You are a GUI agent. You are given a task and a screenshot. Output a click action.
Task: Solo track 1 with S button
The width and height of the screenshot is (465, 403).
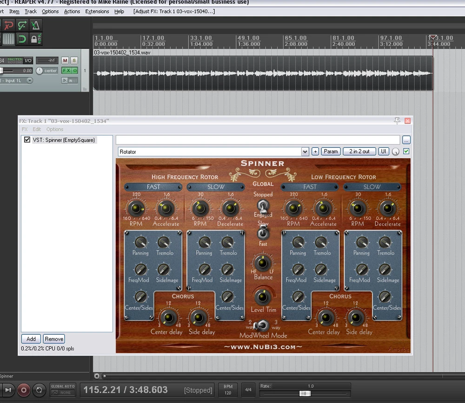tap(74, 60)
